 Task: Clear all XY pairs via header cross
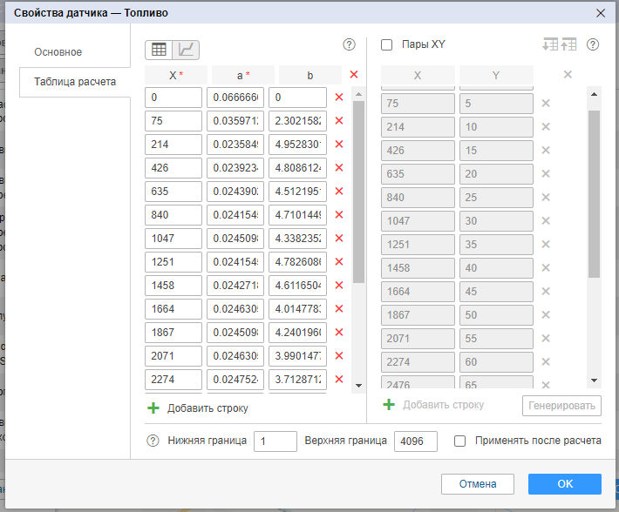[568, 75]
